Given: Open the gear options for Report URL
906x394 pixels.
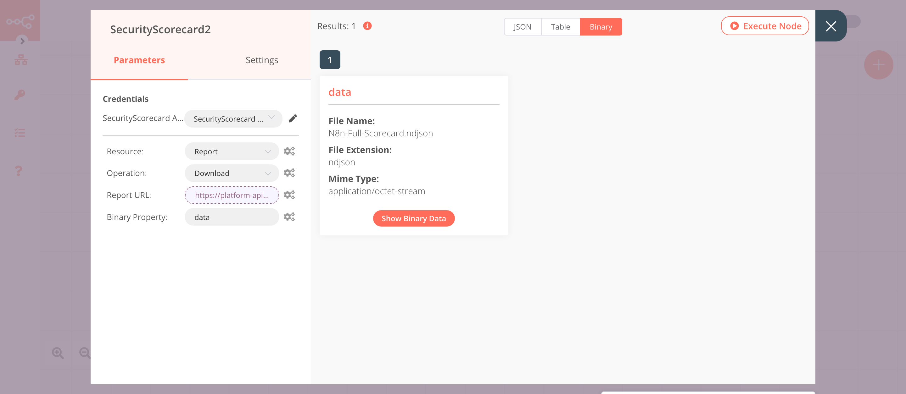Looking at the screenshot, I should coord(289,195).
